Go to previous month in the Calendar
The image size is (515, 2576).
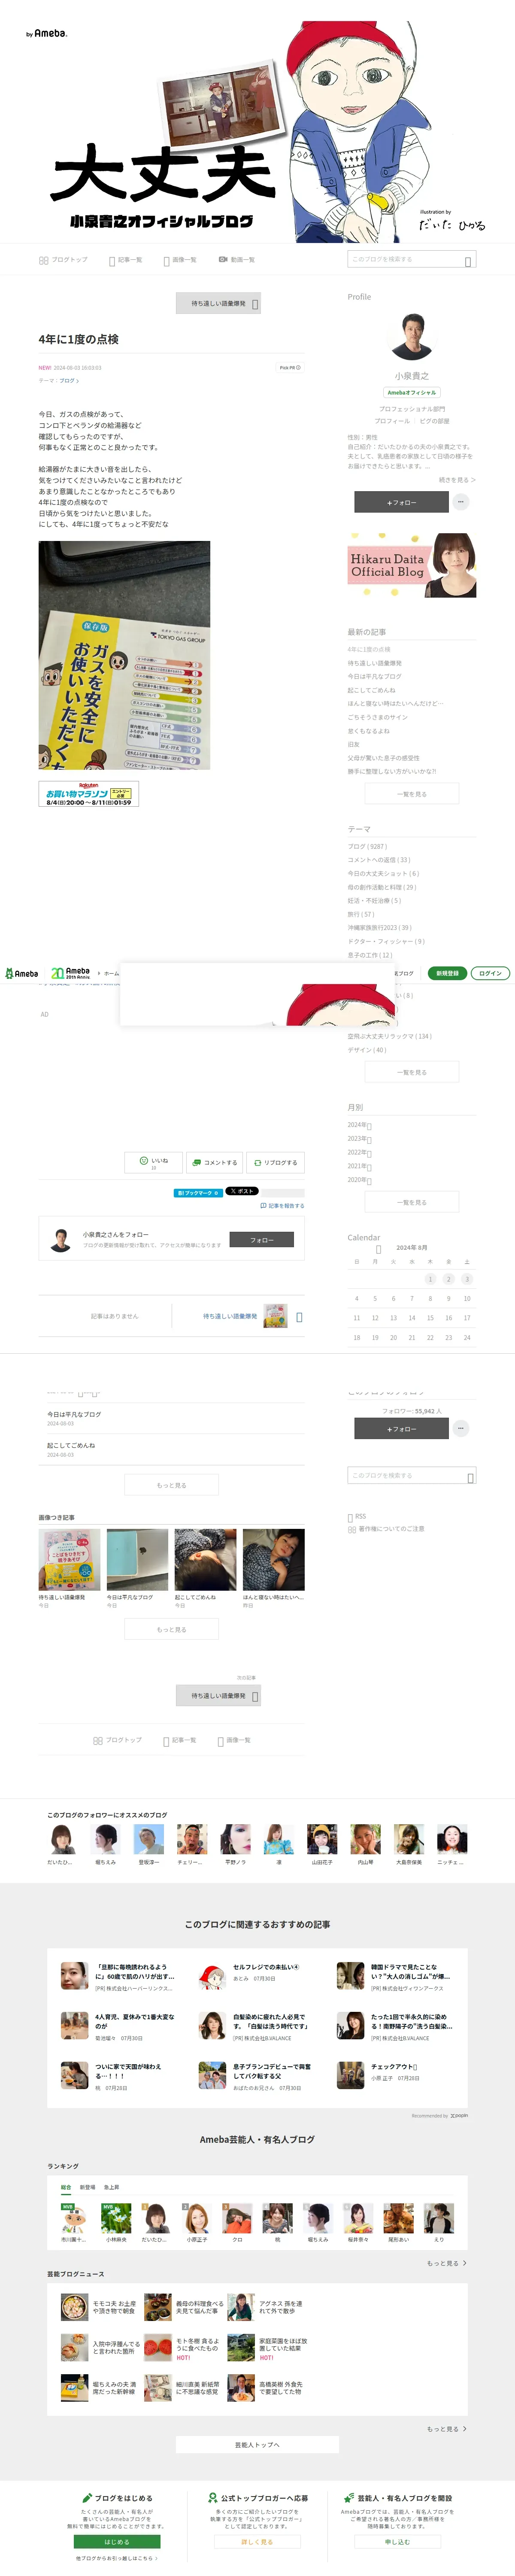(378, 1249)
